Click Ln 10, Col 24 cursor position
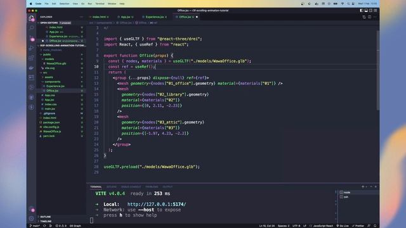The width and height of the screenshot is (406, 228). point(266,226)
